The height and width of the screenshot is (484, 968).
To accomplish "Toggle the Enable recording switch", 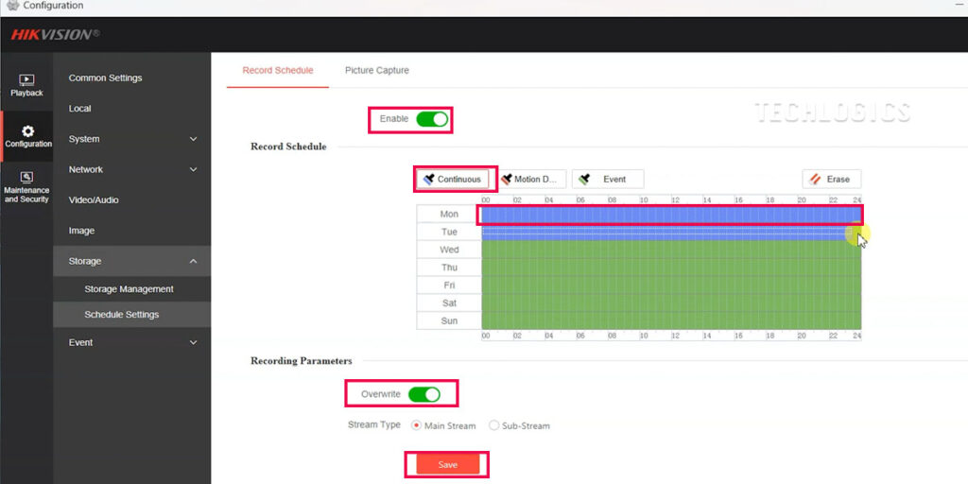I will click(x=431, y=119).
